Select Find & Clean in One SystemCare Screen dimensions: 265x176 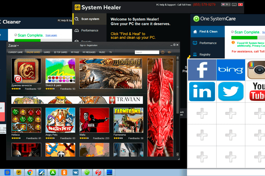click(208, 32)
